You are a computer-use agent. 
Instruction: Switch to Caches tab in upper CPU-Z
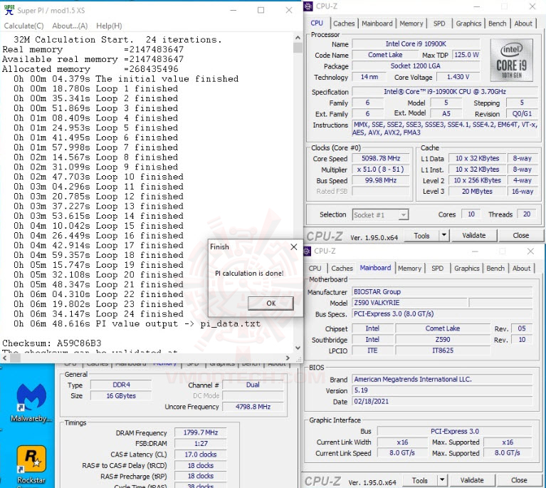point(344,24)
